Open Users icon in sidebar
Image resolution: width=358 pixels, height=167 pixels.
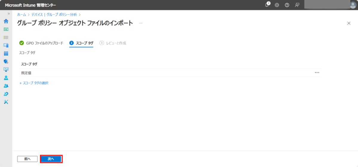[6, 78]
